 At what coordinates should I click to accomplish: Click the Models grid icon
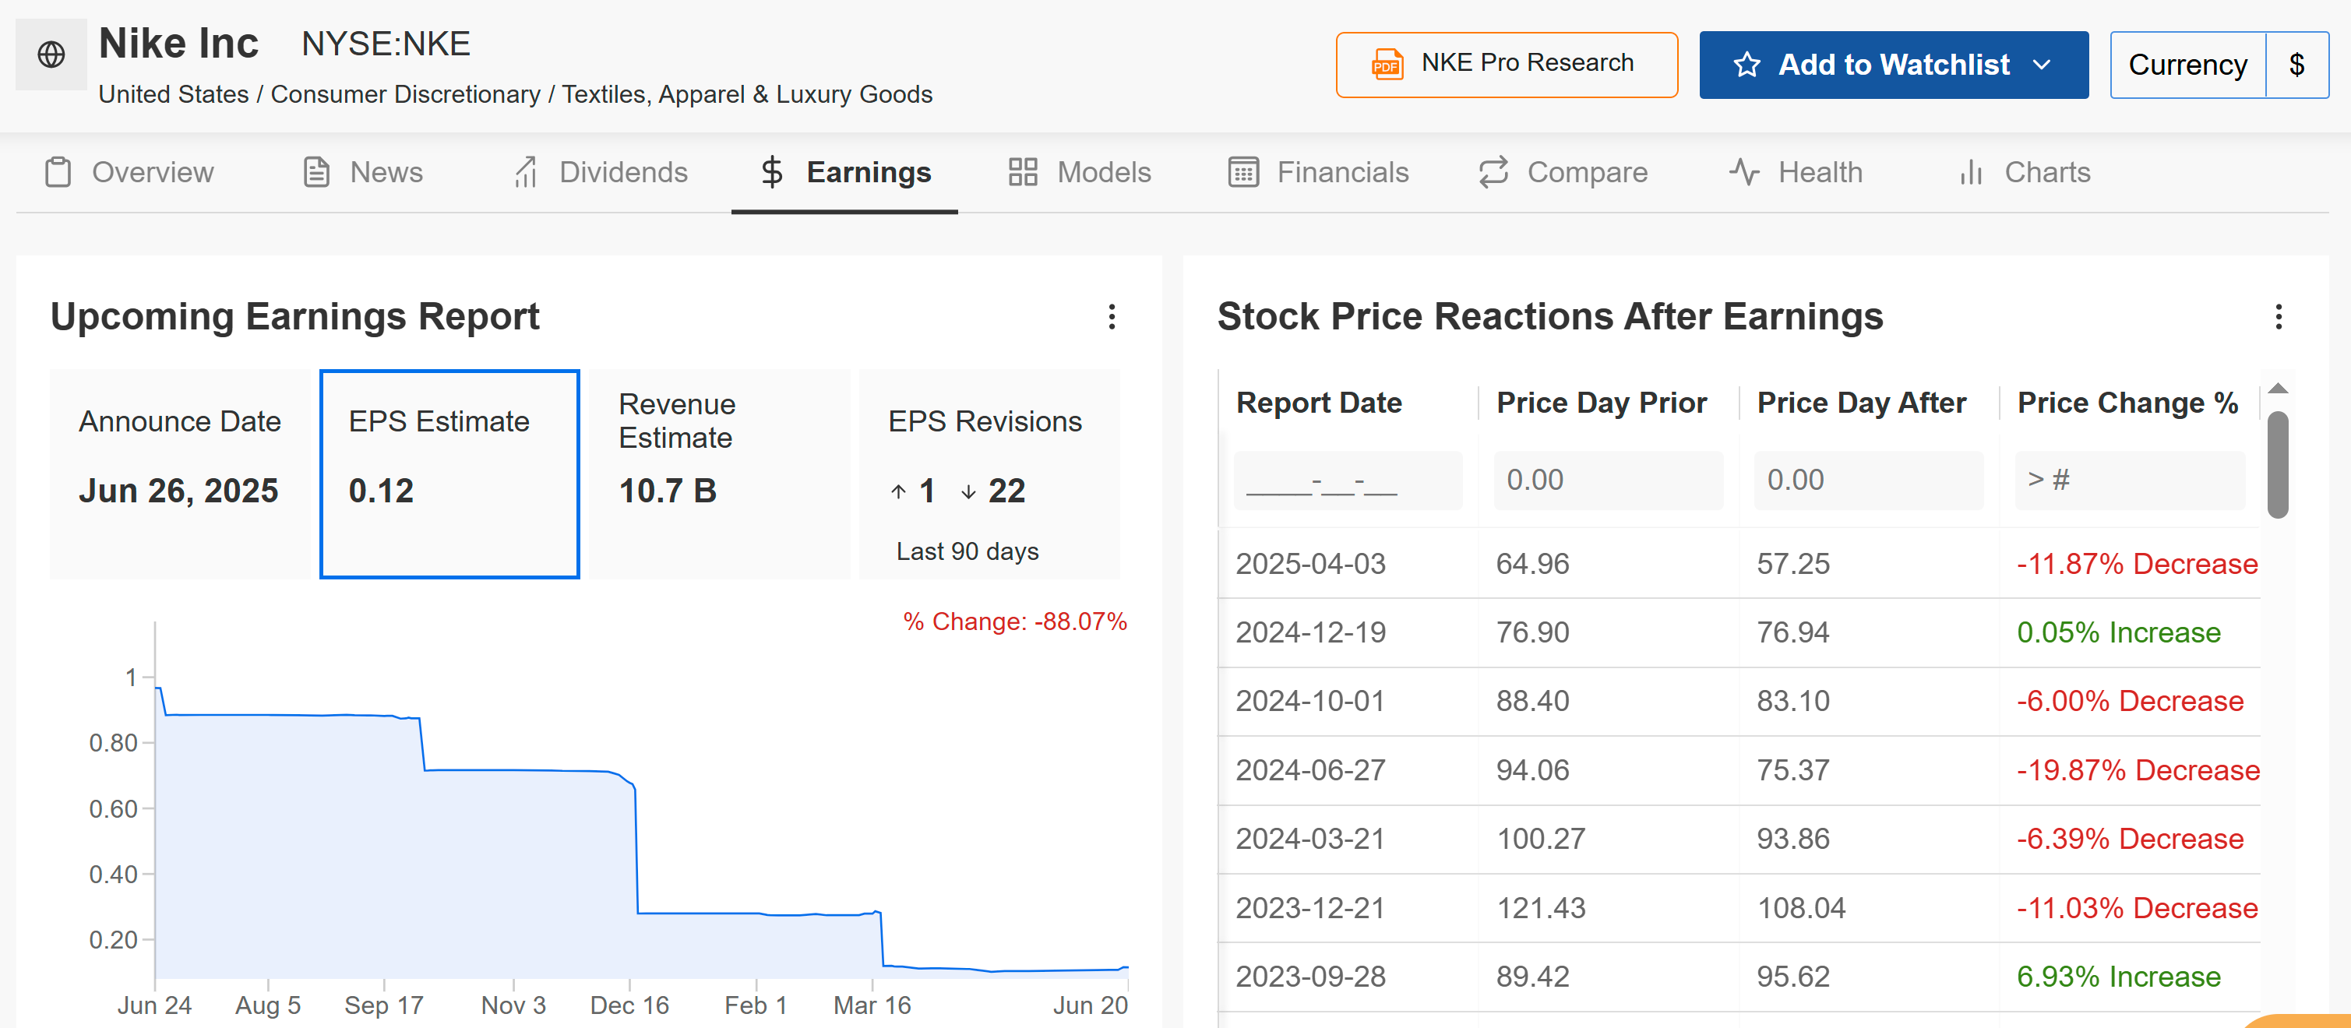(1023, 172)
